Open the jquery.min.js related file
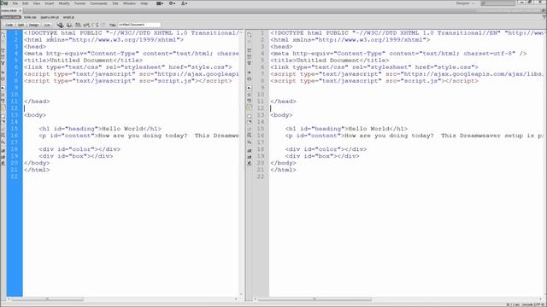 [50, 17]
